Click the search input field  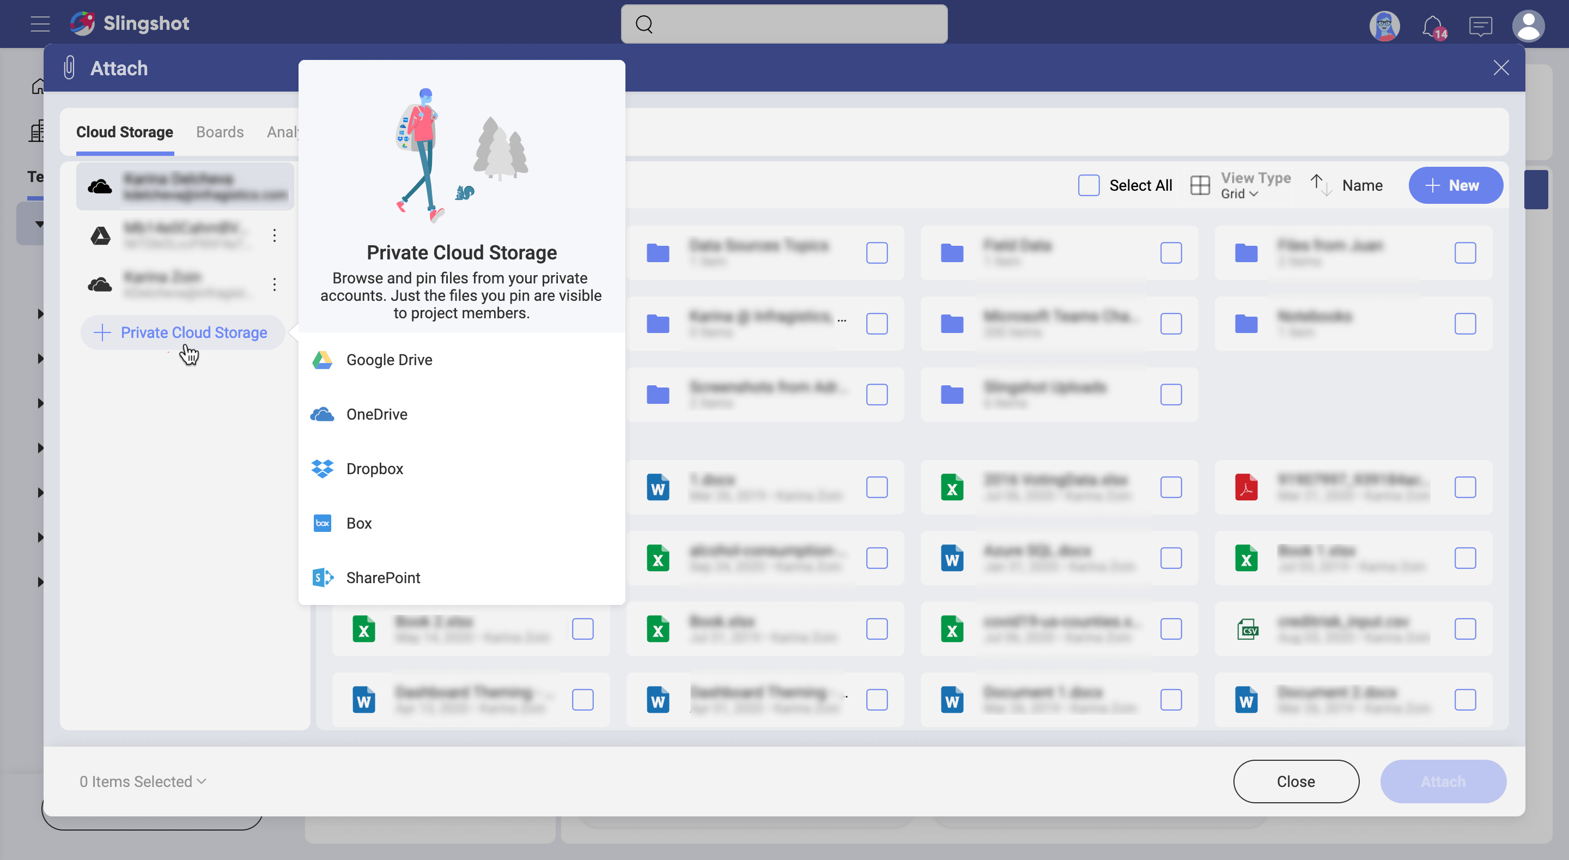(784, 23)
